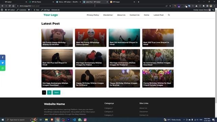Expand hidden system tray icons chevron
217x122 pixels.
(x=184, y=120)
